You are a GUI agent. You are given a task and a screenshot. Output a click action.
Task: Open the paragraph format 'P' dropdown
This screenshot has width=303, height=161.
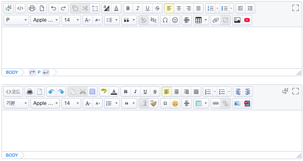[x=16, y=20]
